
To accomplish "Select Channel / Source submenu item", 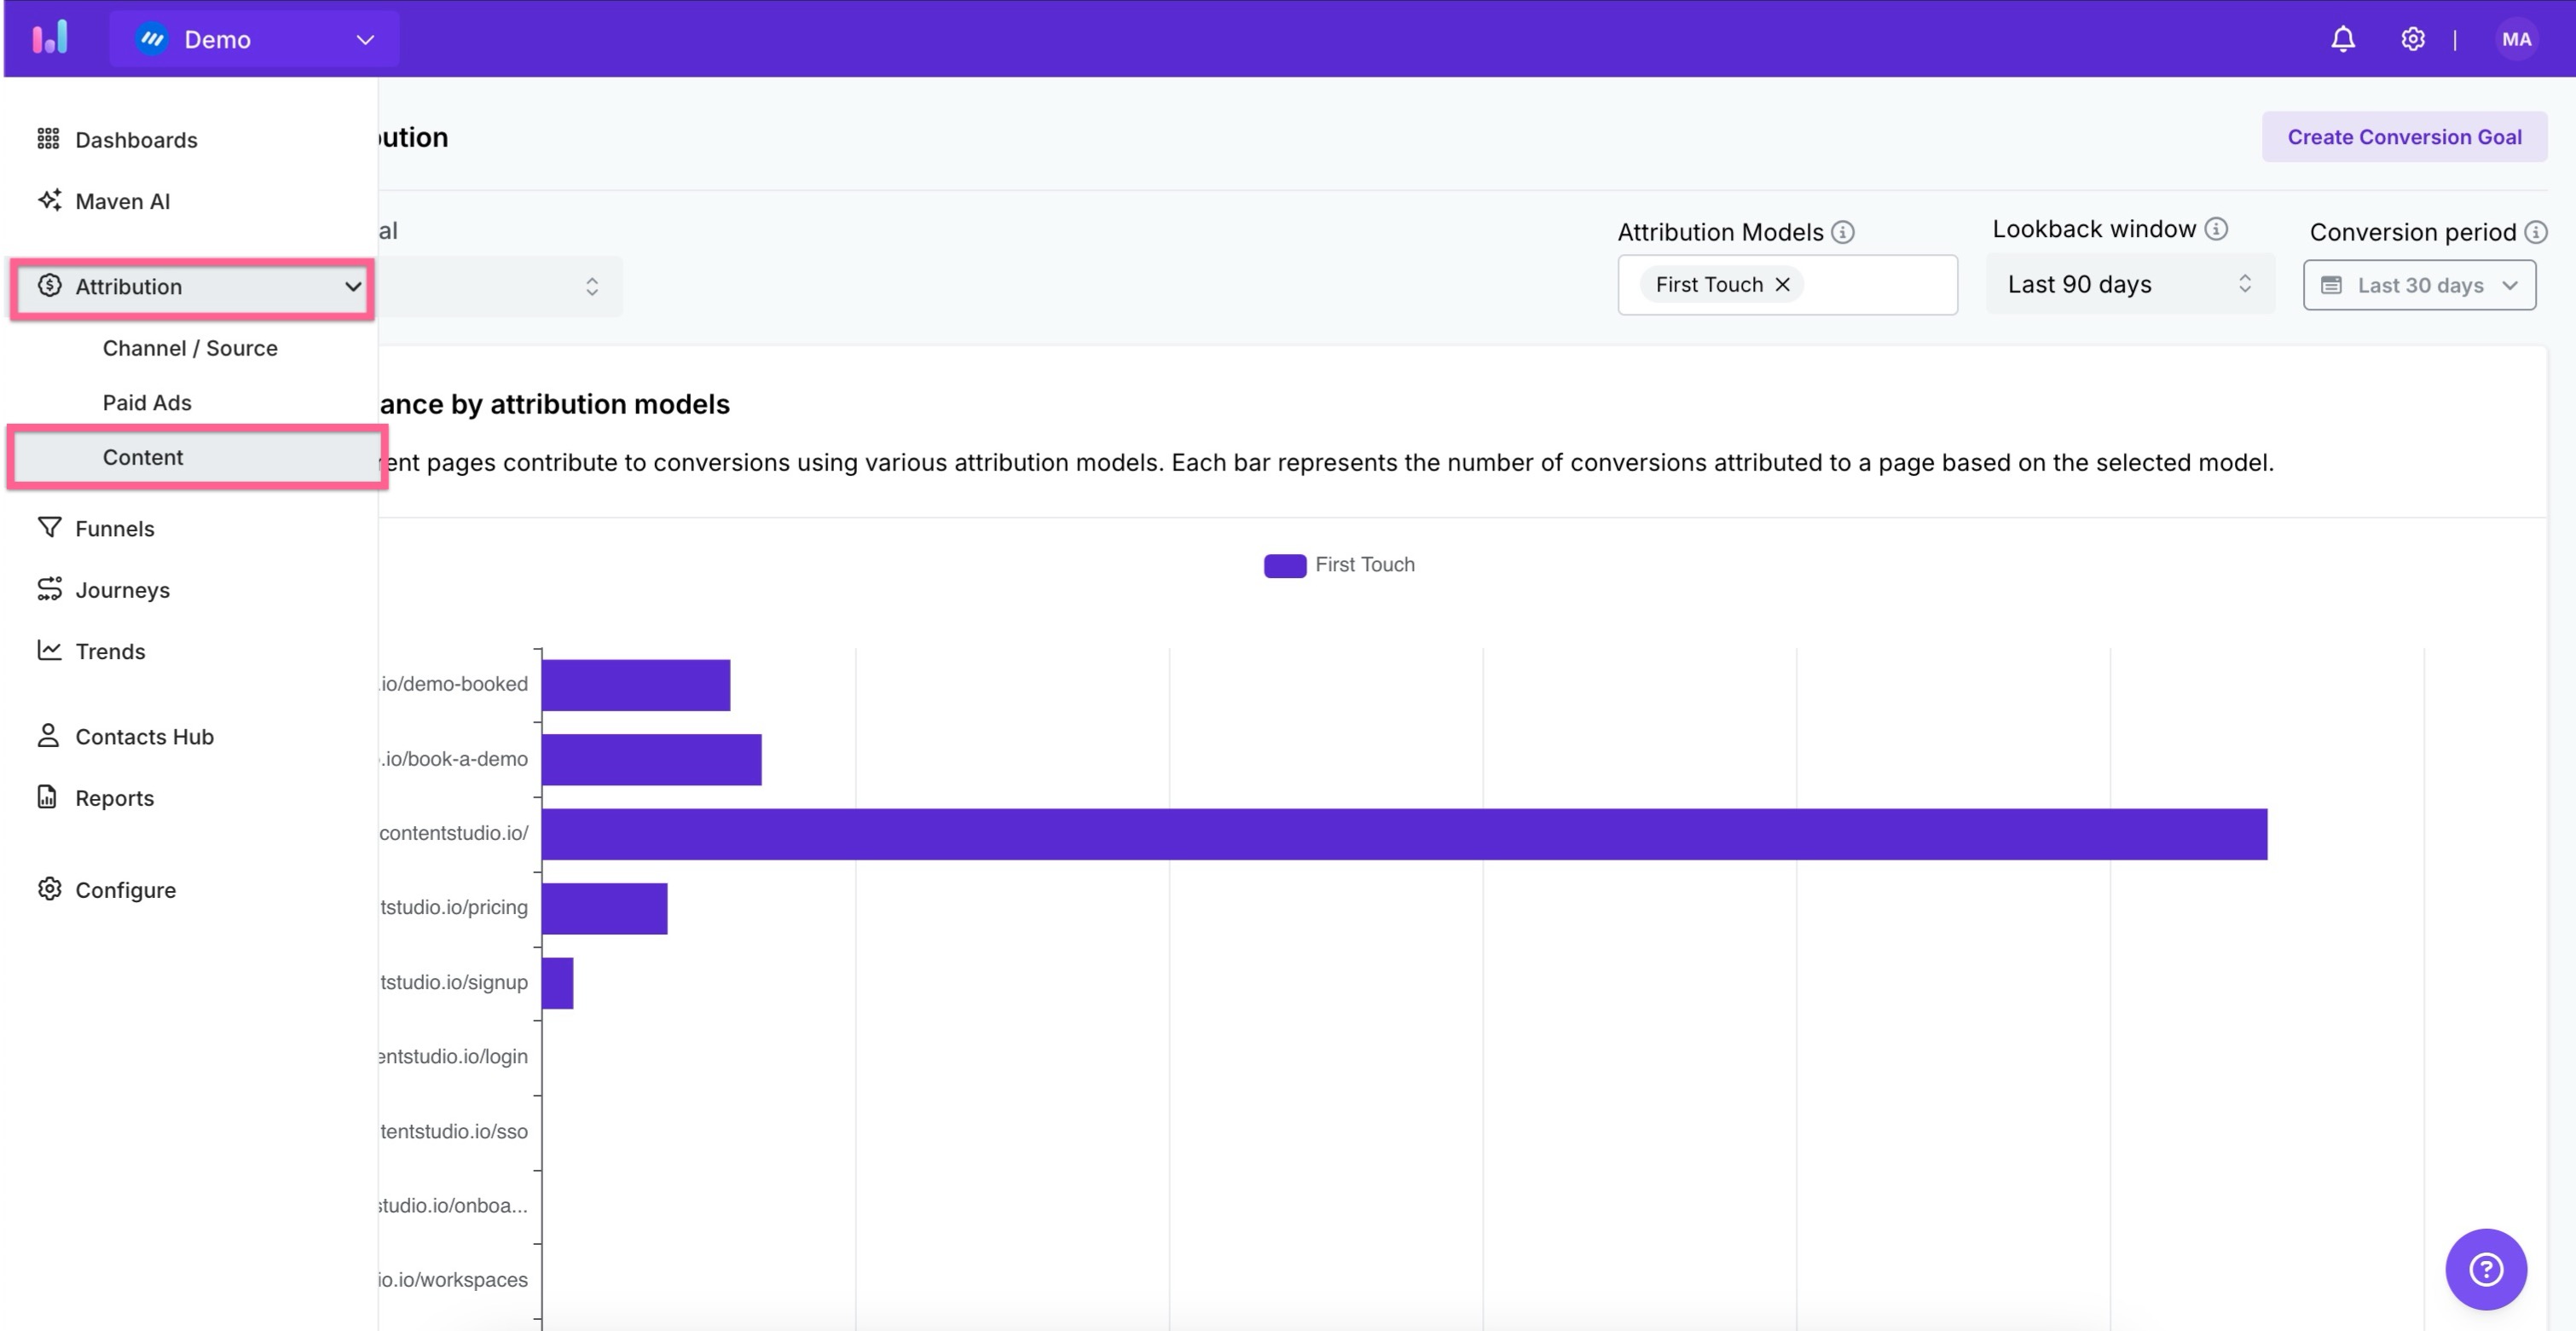I will click(190, 348).
